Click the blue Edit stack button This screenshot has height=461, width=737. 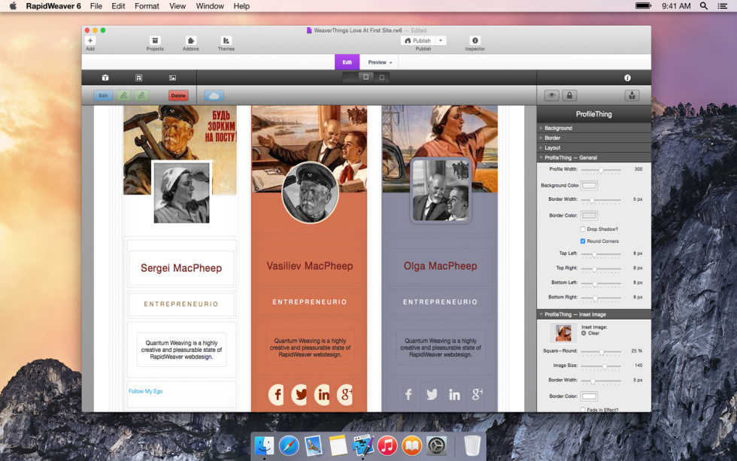coord(104,96)
